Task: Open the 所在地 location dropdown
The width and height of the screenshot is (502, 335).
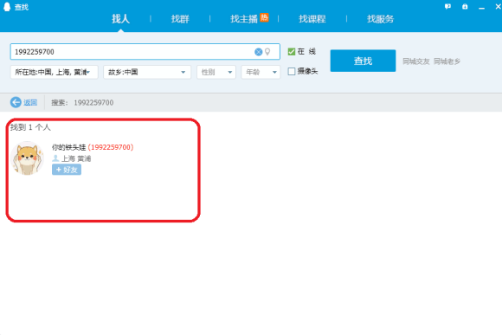Action: [x=55, y=72]
